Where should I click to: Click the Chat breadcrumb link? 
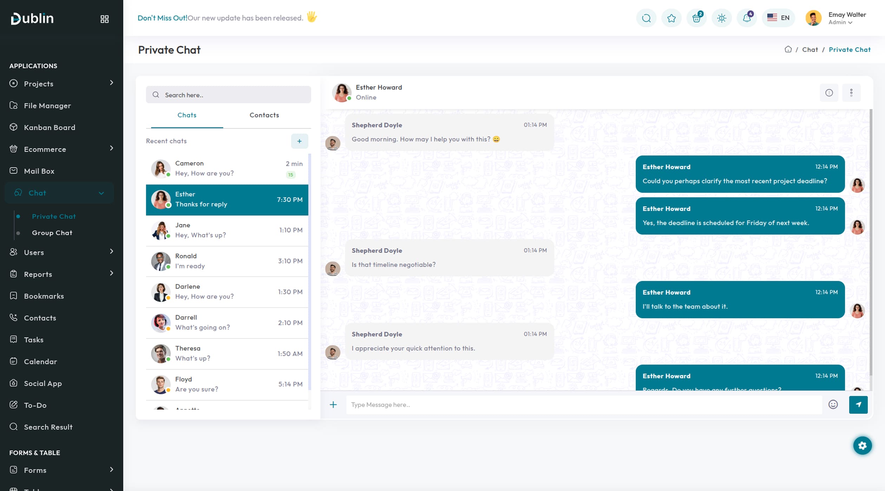[810, 49]
